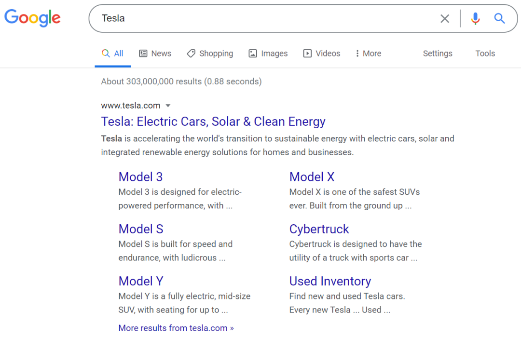The width and height of the screenshot is (521, 338).
Task: Switch to the Shopping tab
Action: (x=210, y=54)
